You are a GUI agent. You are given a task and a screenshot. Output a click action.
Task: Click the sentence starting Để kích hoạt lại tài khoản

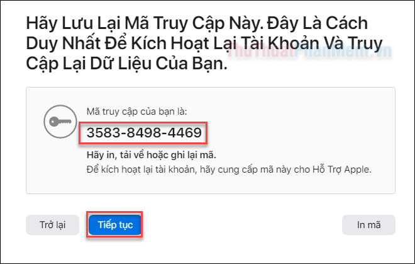(x=229, y=169)
